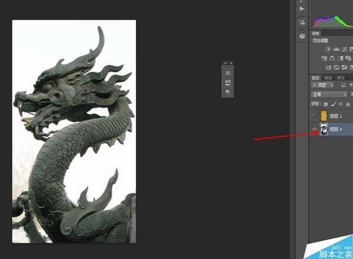Viewport: 353px width, 259px height.
Task: Switch to the 路径 paths tab
Action: click(339, 78)
